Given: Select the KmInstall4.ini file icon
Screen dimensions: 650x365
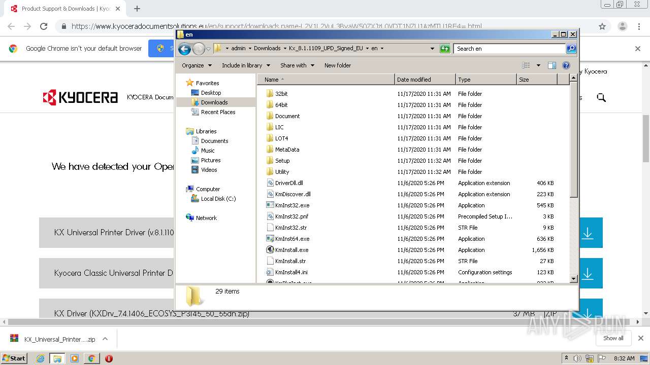Looking at the screenshot, I should point(270,272).
